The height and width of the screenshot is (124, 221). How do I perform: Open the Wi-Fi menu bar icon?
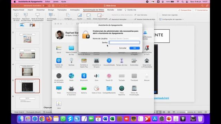(178, 1)
